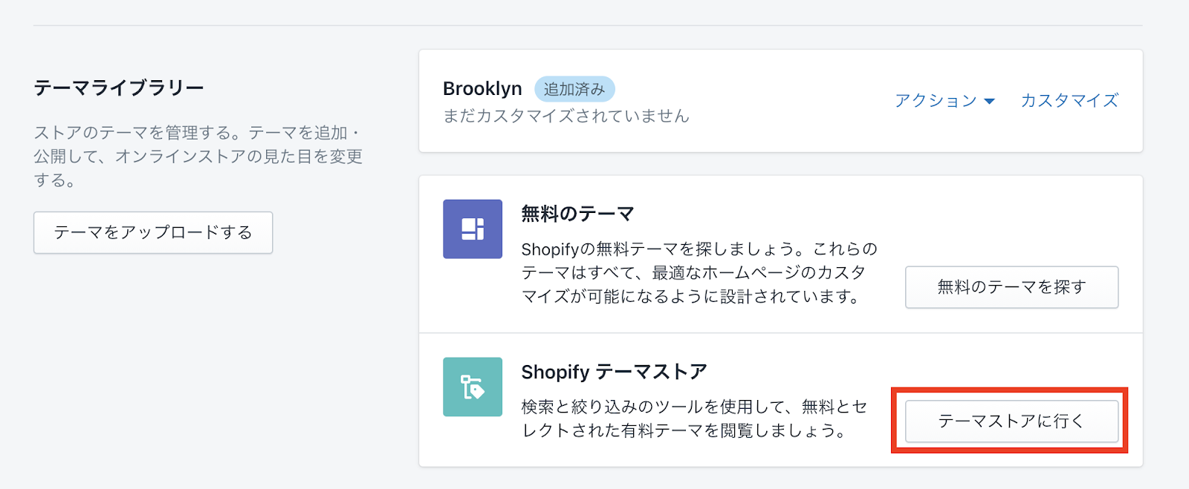Click the 無料のテーマ heading
Screen dimensions: 1189x489
[577, 214]
